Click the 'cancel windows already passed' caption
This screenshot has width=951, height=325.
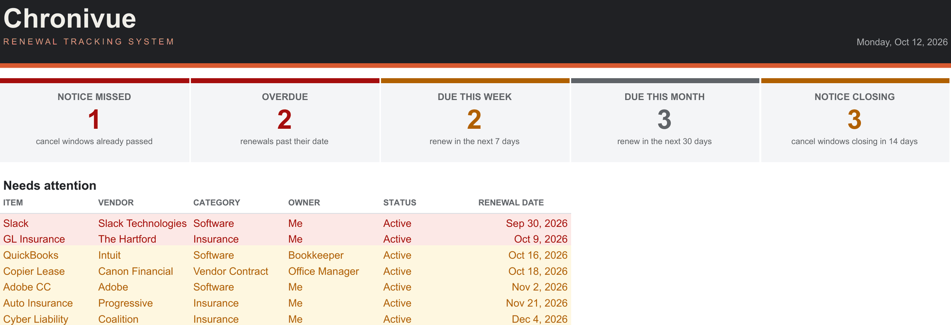point(94,141)
